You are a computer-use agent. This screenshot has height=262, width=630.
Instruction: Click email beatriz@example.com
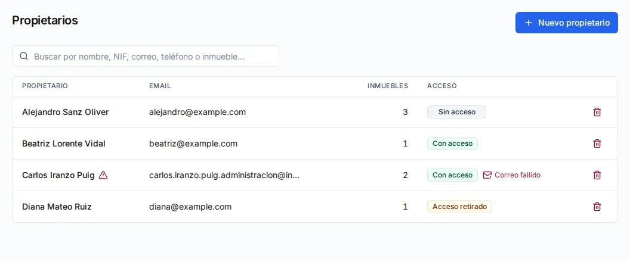click(193, 144)
